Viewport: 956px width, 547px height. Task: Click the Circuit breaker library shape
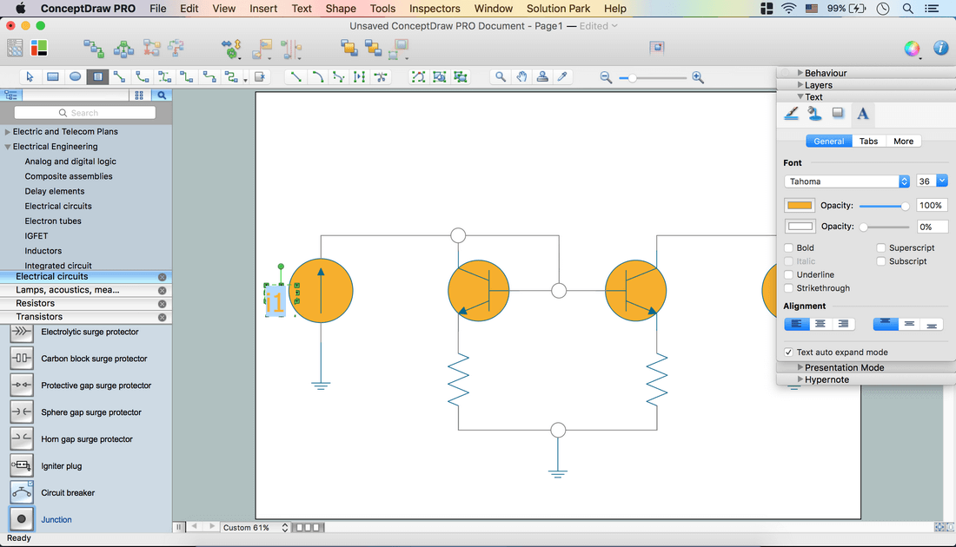[x=23, y=492]
